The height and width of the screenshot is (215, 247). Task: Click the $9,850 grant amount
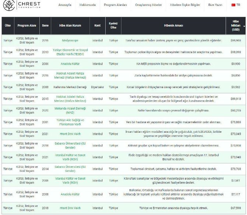click(x=236, y=76)
